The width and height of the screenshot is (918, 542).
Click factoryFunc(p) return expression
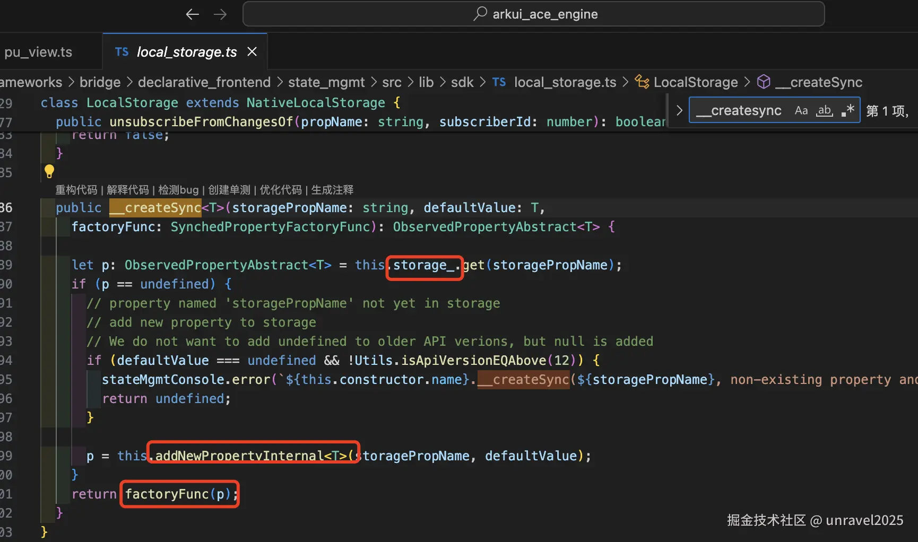click(x=178, y=494)
